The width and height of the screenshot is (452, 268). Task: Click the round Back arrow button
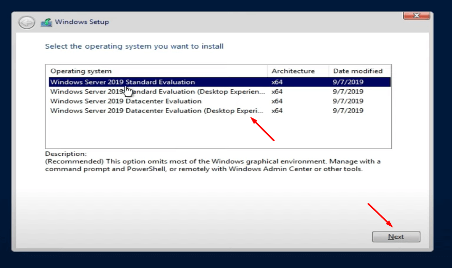(x=26, y=22)
